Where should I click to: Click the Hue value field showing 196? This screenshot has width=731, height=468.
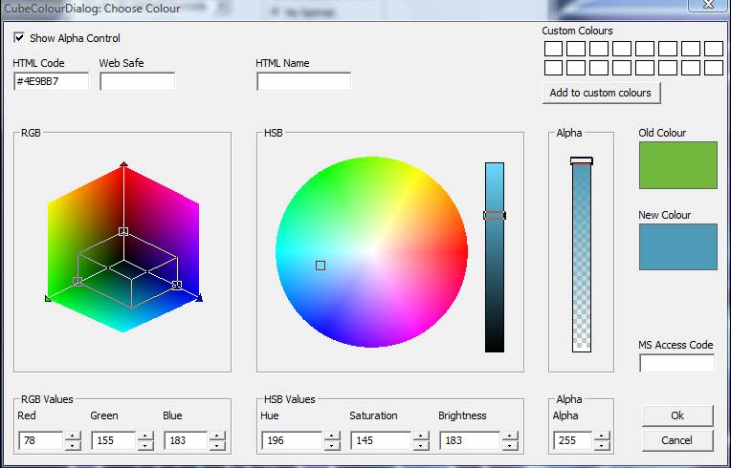[292, 440]
